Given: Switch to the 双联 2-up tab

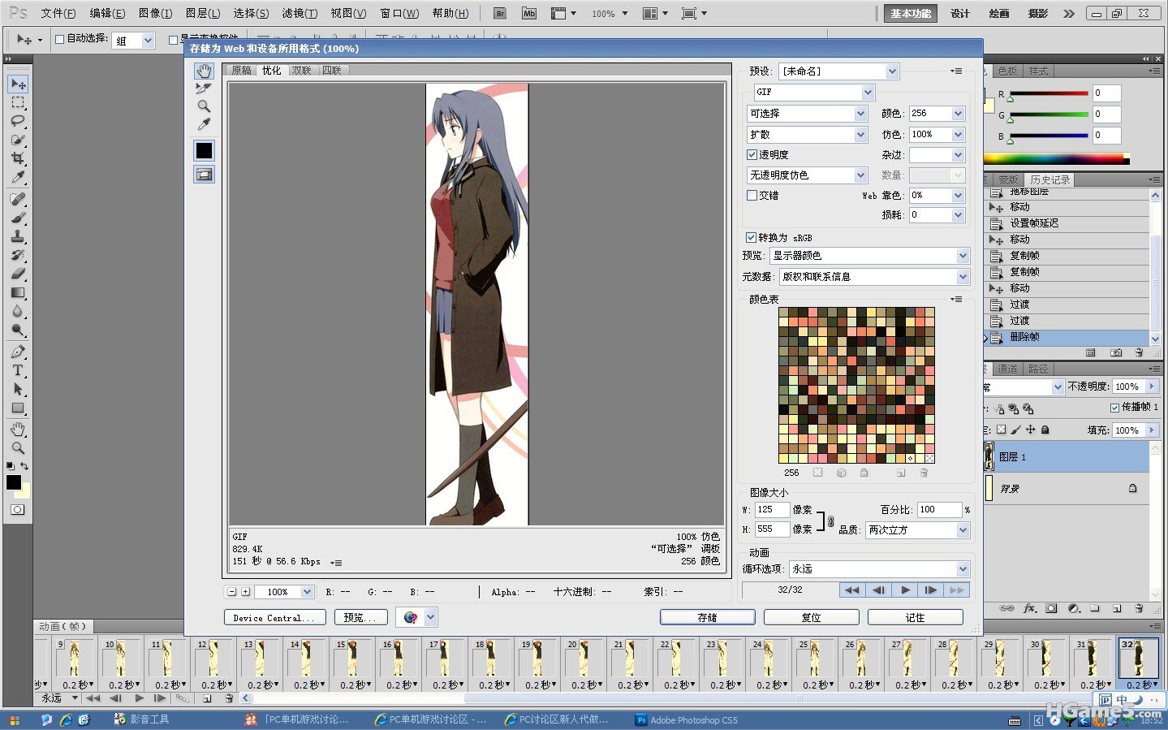Looking at the screenshot, I should 302,71.
